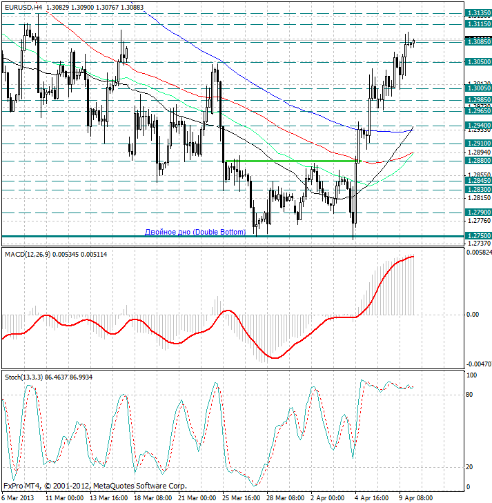This screenshot has width=492, height=503.
Task: Select the 1.27900 price level label
Action: click(x=478, y=213)
